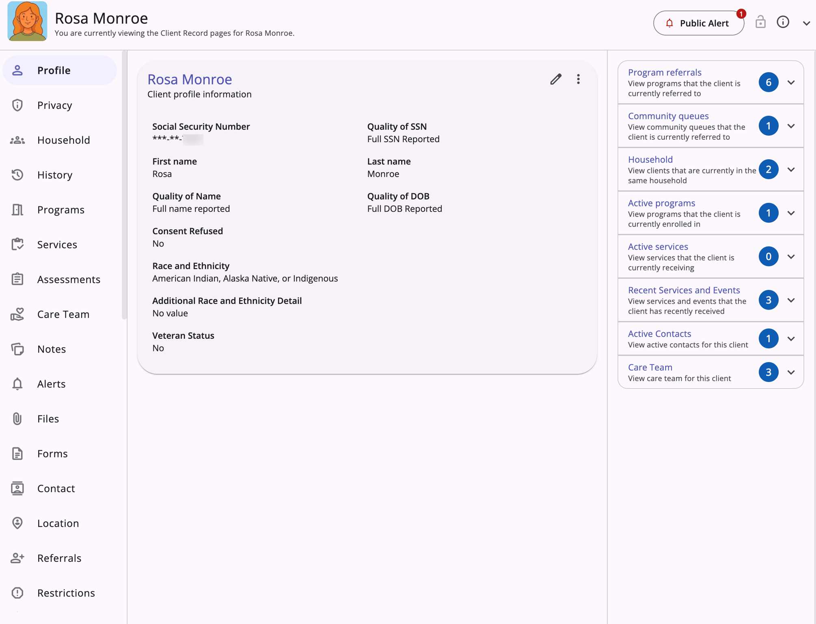Click the Services clipboard icon in sidebar
Viewport: 816px width, 624px height.
tap(17, 245)
